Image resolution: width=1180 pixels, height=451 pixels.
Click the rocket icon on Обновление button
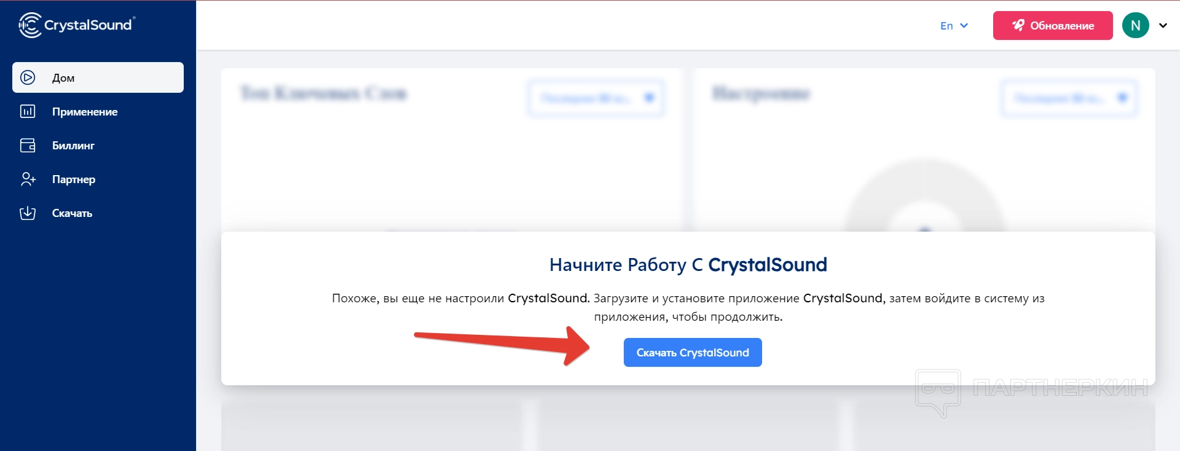point(1018,25)
